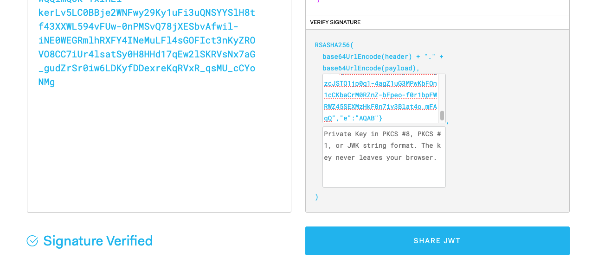Place cursor on public key line starting RWZ45SEXMzHkF0n7
592x264 pixels.
(380, 107)
